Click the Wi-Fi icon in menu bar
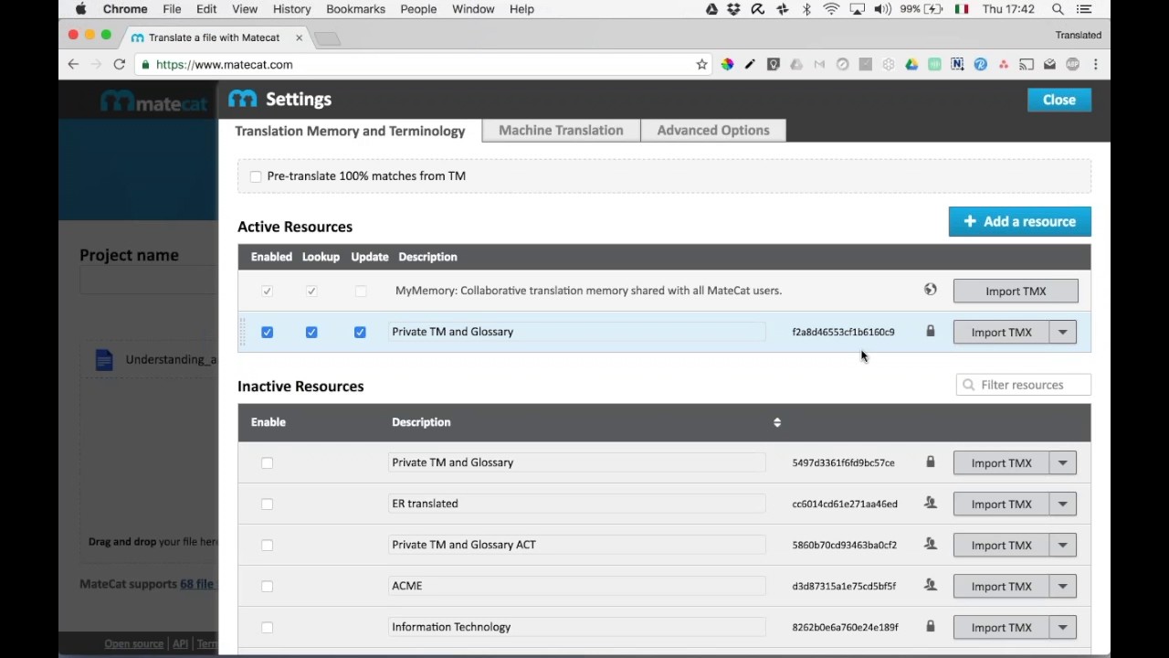1169x658 pixels. pyautogui.click(x=831, y=9)
